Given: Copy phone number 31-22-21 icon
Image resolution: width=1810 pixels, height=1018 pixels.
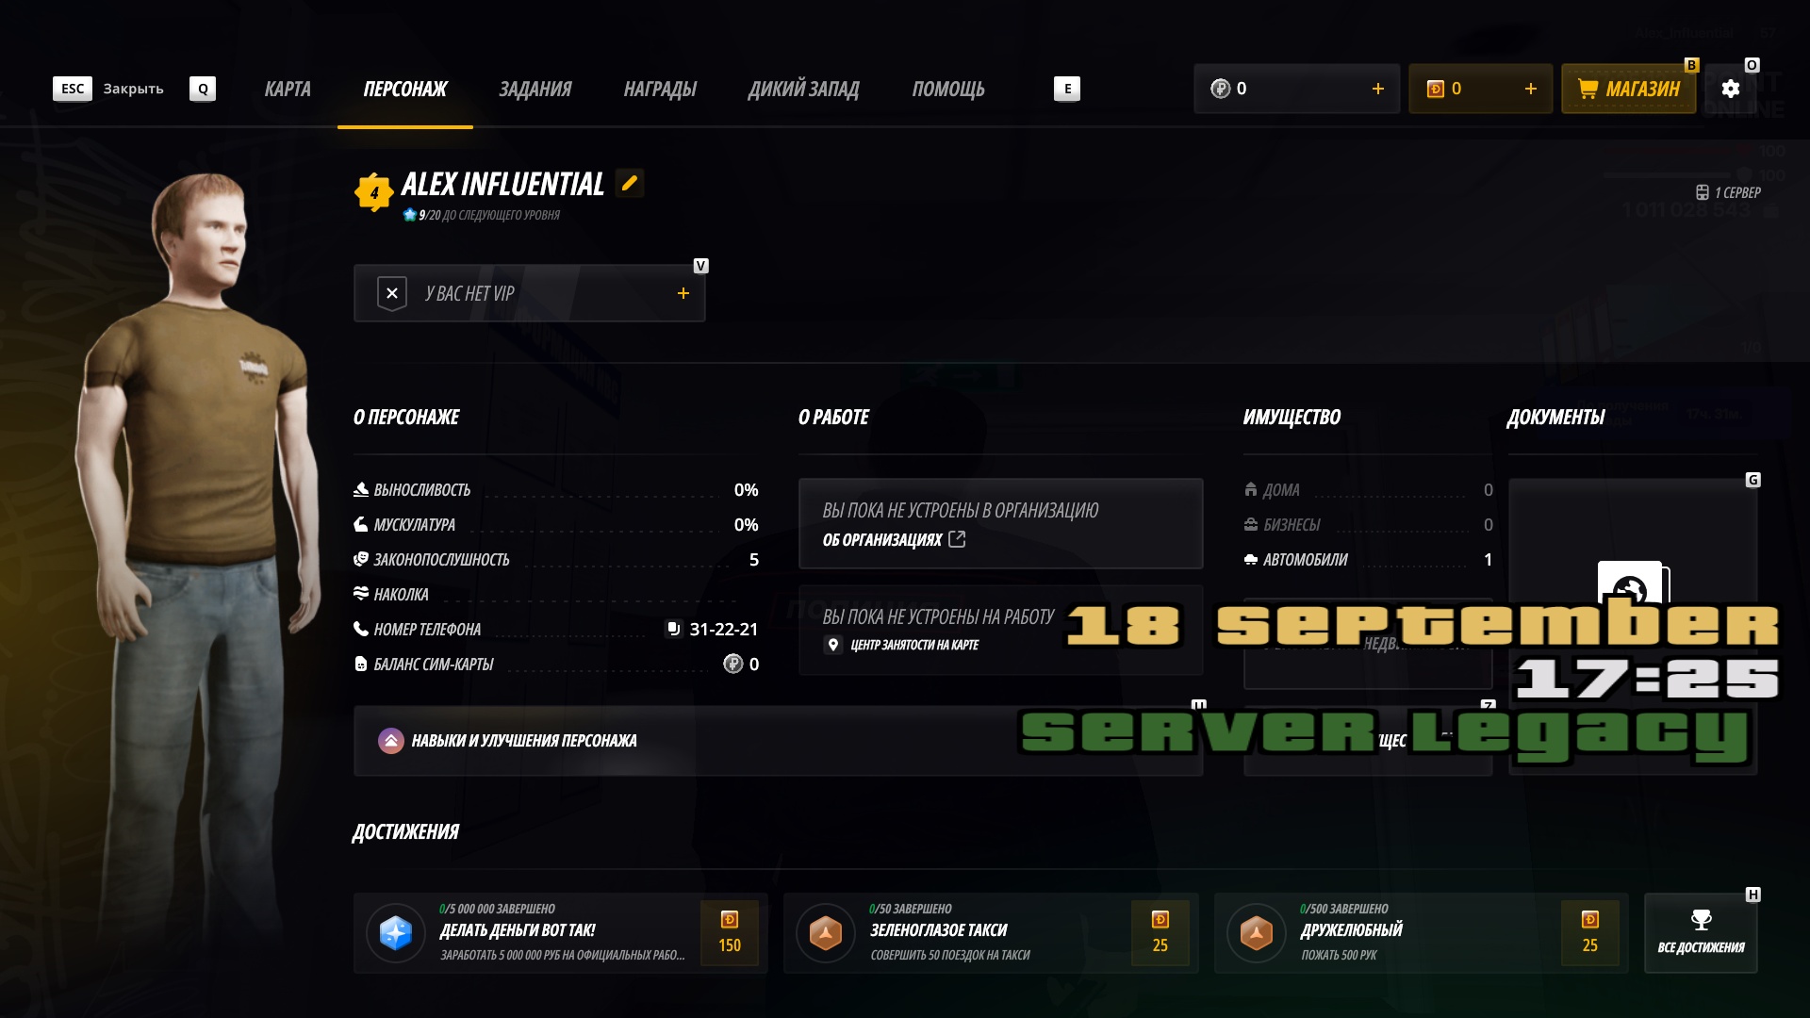Looking at the screenshot, I should point(673,629).
